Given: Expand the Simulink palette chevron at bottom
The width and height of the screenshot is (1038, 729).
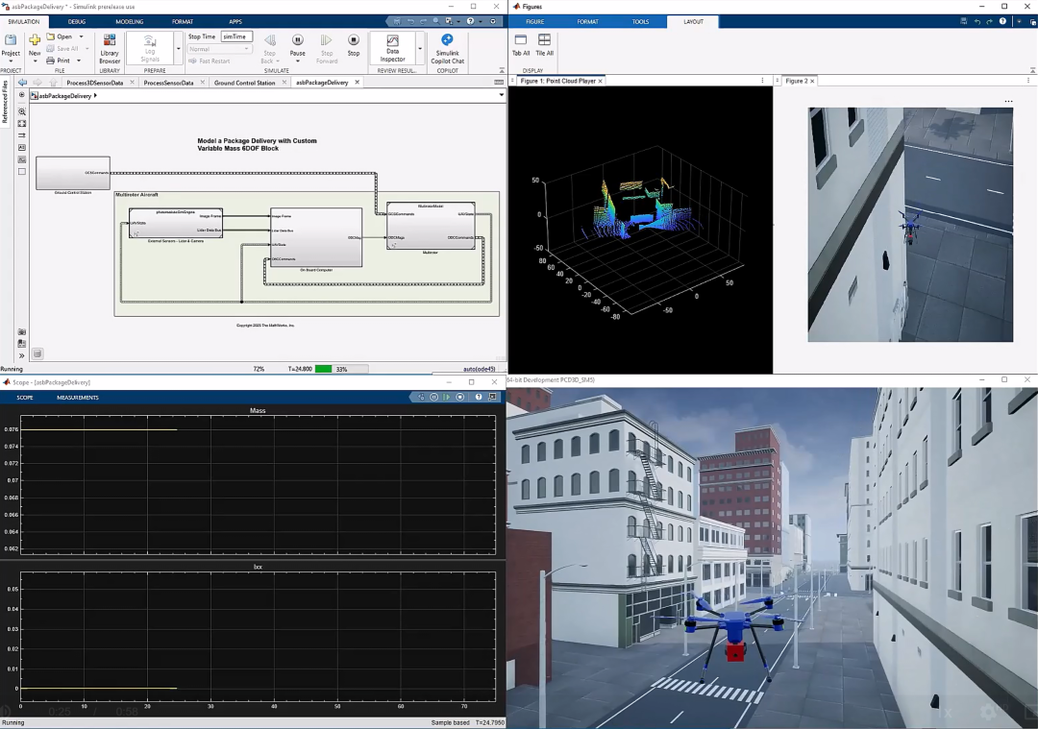Looking at the screenshot, I should point(22,355).
